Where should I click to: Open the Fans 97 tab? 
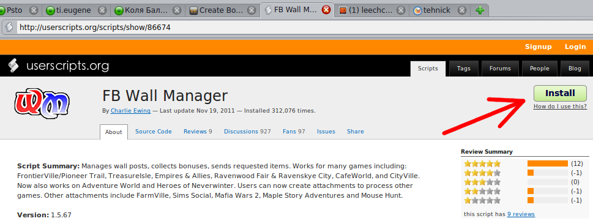pyautogui.click(x=294, y=131)
